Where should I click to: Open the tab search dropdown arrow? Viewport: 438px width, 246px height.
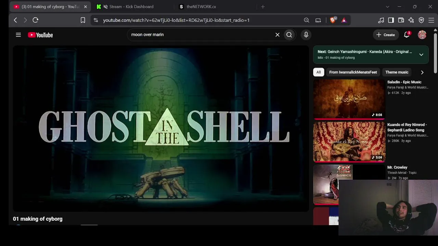387,6
